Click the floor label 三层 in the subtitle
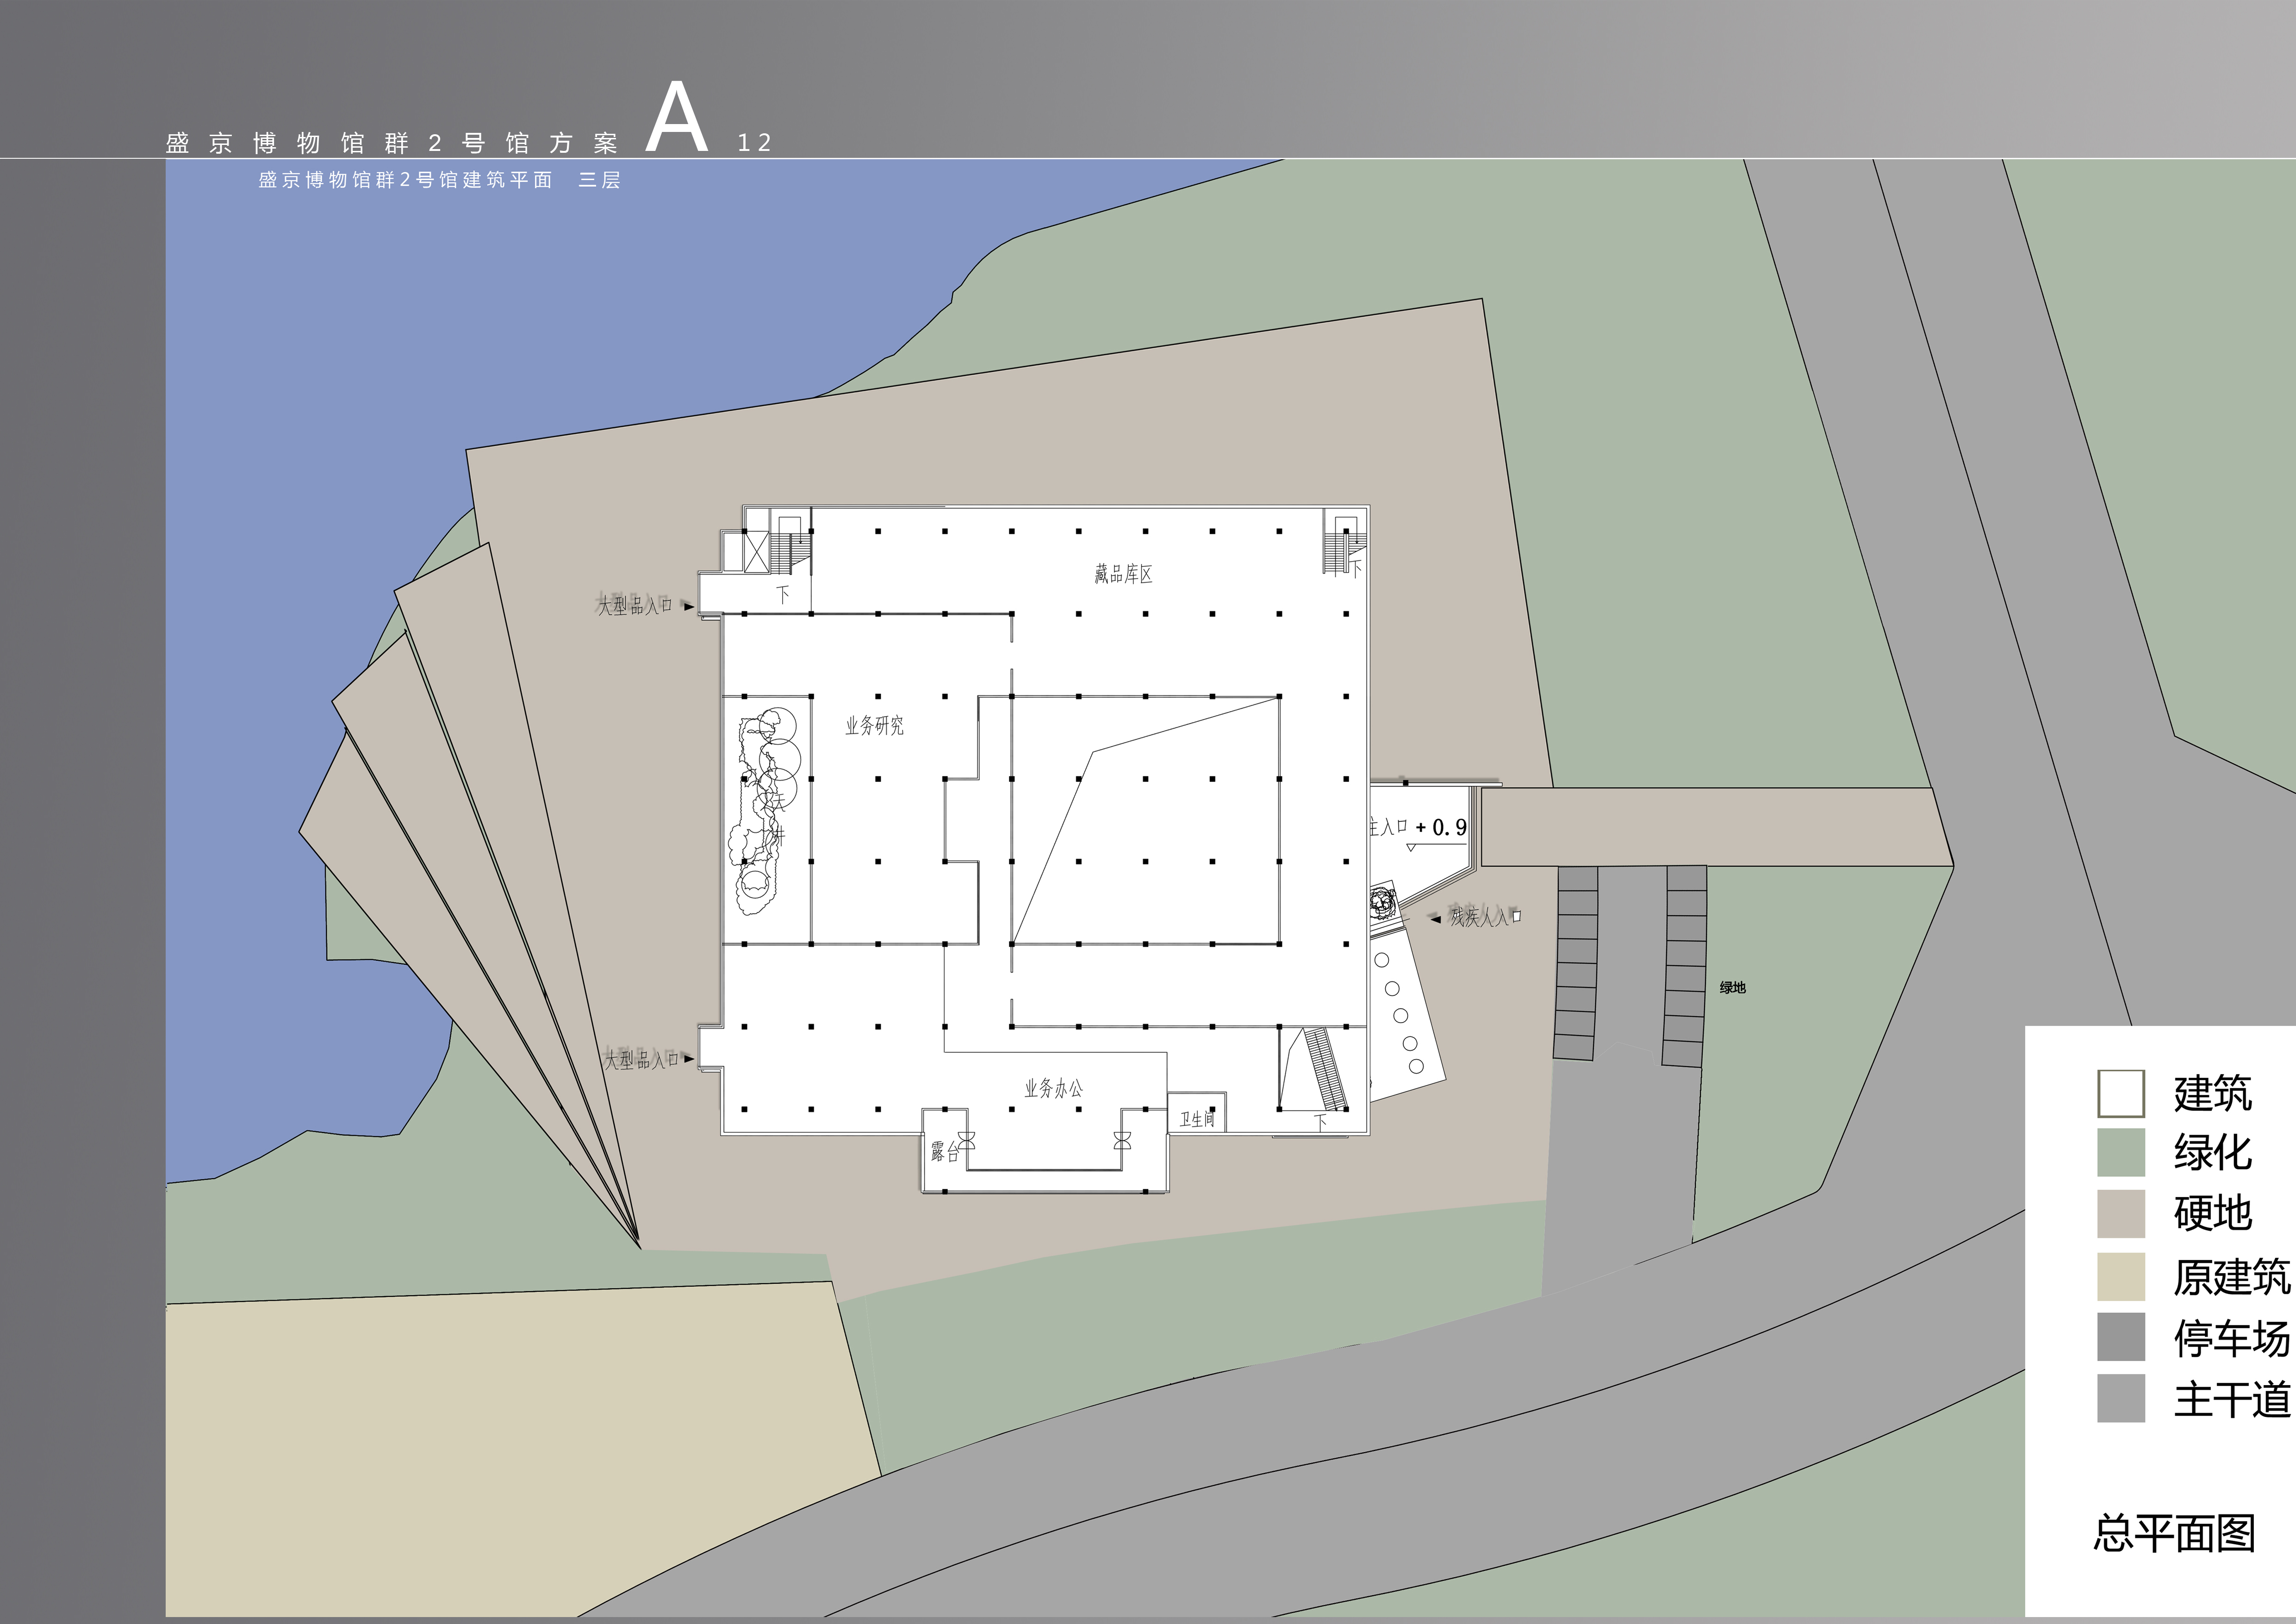Image resolution: width=2296 pixels, height=1624 pixels. [599, 180]
